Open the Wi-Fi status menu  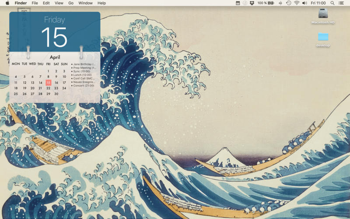297,3
